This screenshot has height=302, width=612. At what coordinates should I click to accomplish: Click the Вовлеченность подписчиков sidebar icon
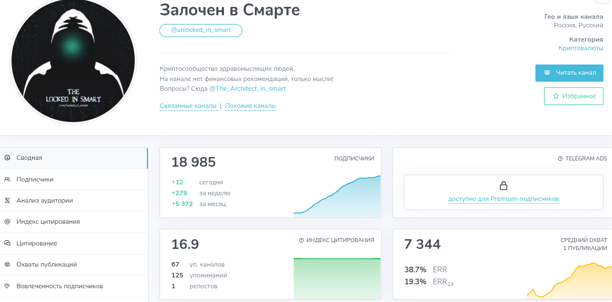click(7, 286)
